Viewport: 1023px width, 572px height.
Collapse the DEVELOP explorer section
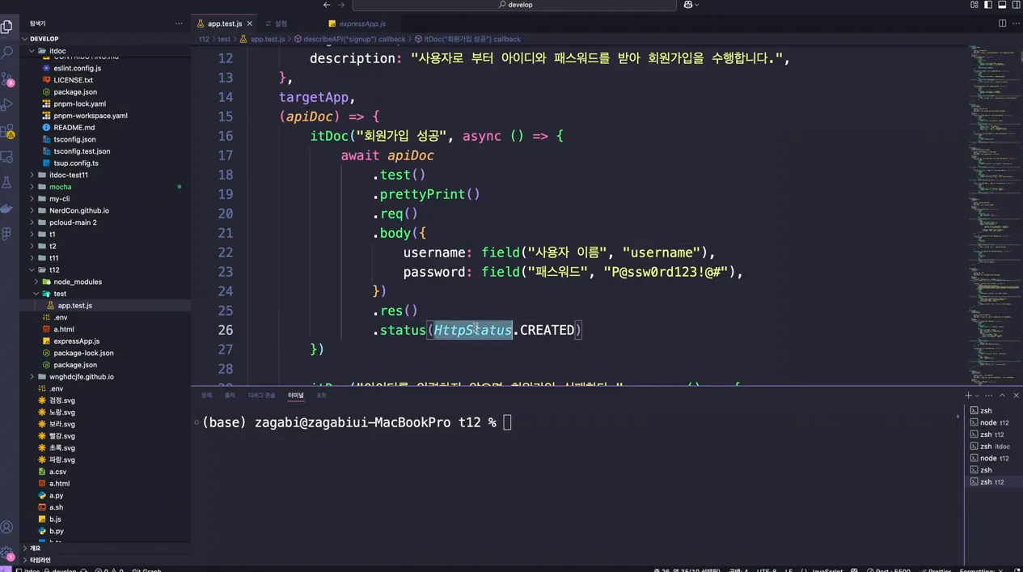[x=105, y=39]
